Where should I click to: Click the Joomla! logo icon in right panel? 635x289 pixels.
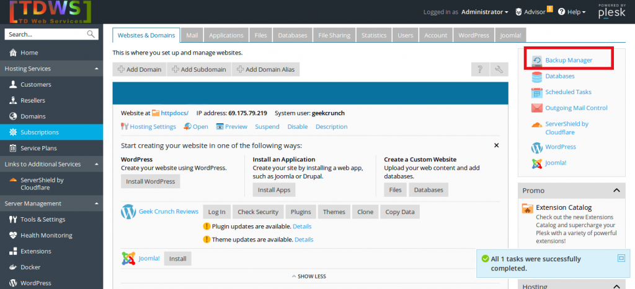(537, 163)
